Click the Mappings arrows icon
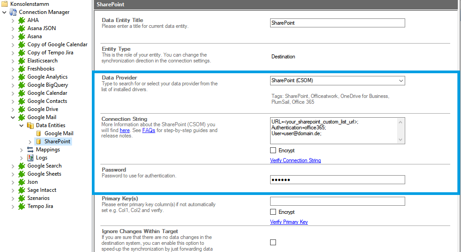The height and width of the screenshot is (252, 461). tap(30, 150)
